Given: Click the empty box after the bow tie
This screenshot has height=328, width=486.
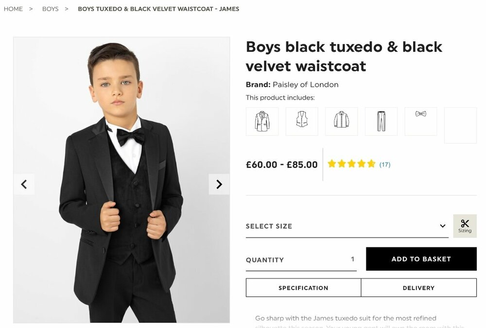Looking at the screenshot, I should pos(460,125).
